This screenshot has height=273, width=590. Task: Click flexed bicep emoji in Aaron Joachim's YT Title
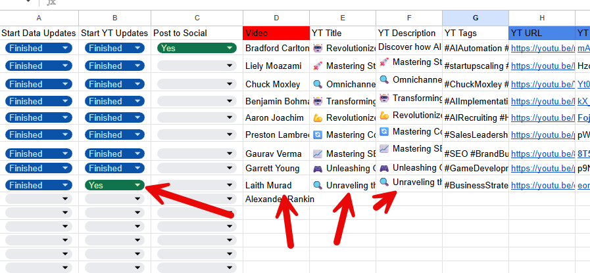pos(318,117)
